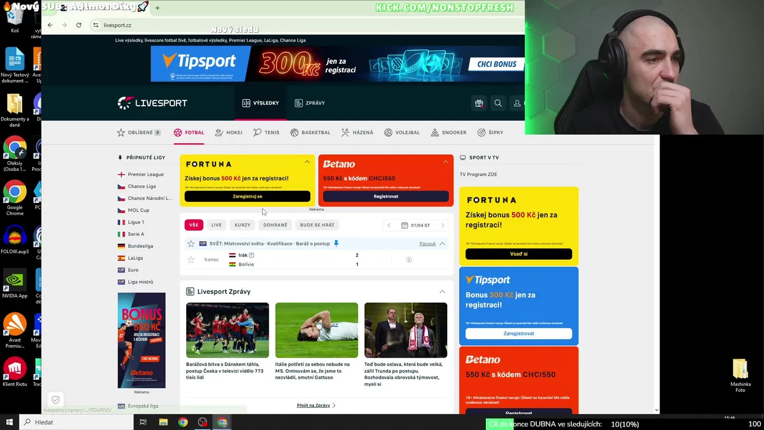This screenshot has width=764, height=430.
Task: Open a new browser tab with plus
Action: [158, 8]
